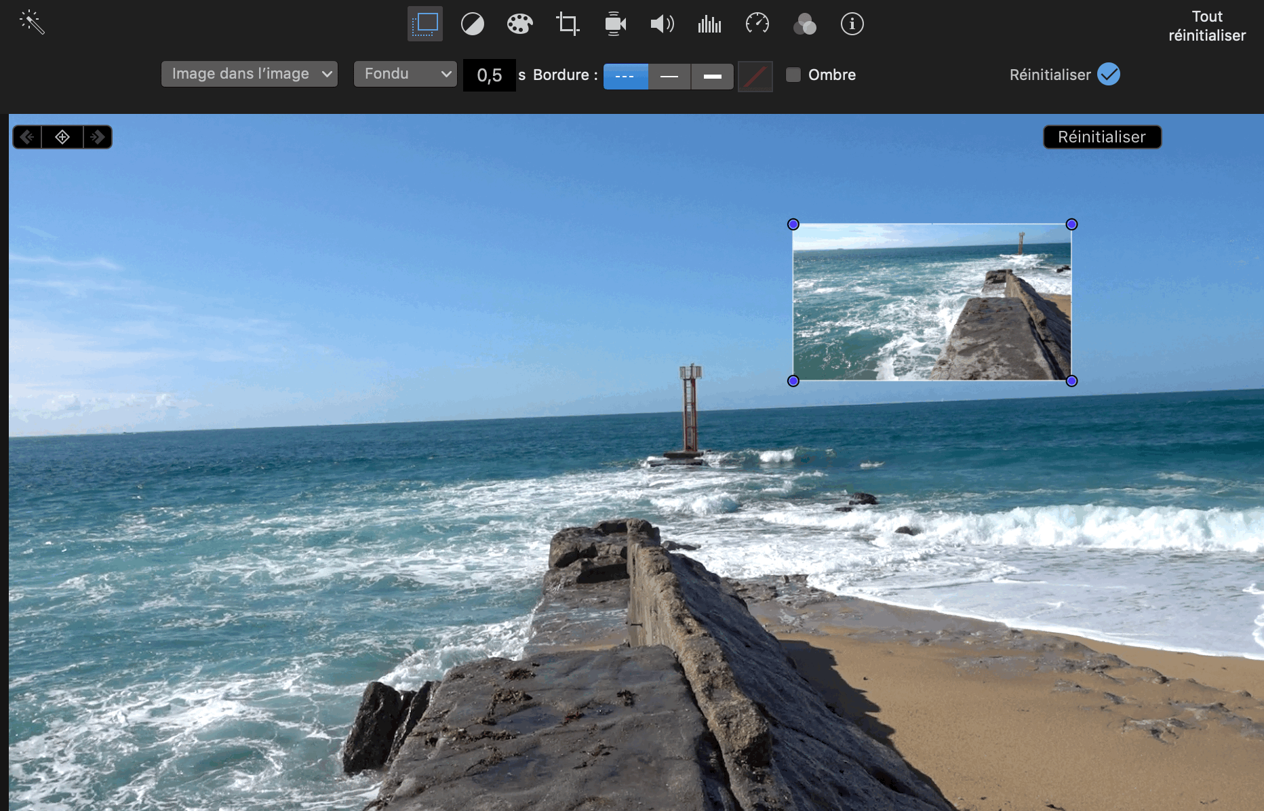Select the dashed no-border style option
The image size is (1264, 811).
coord(625,77)
